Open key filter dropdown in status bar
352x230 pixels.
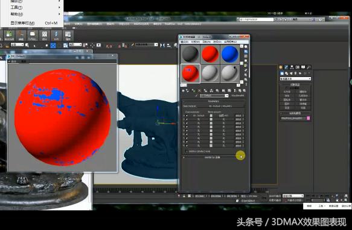(293, 196)
